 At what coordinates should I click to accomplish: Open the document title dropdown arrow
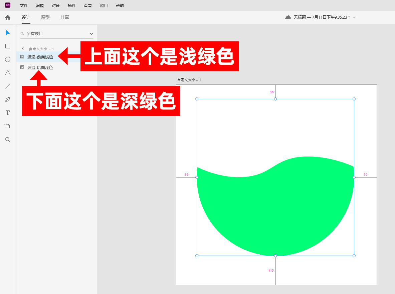(x=354, y=17)
